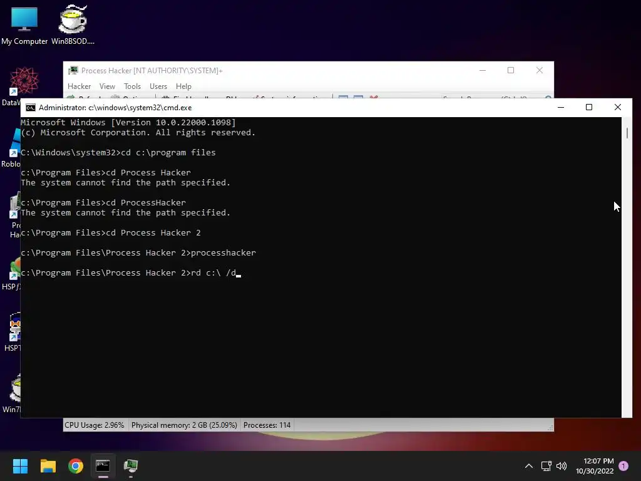Maximize the Process Hacker window
This screenshot has width=641, height=481.
[x=511, y=70]
